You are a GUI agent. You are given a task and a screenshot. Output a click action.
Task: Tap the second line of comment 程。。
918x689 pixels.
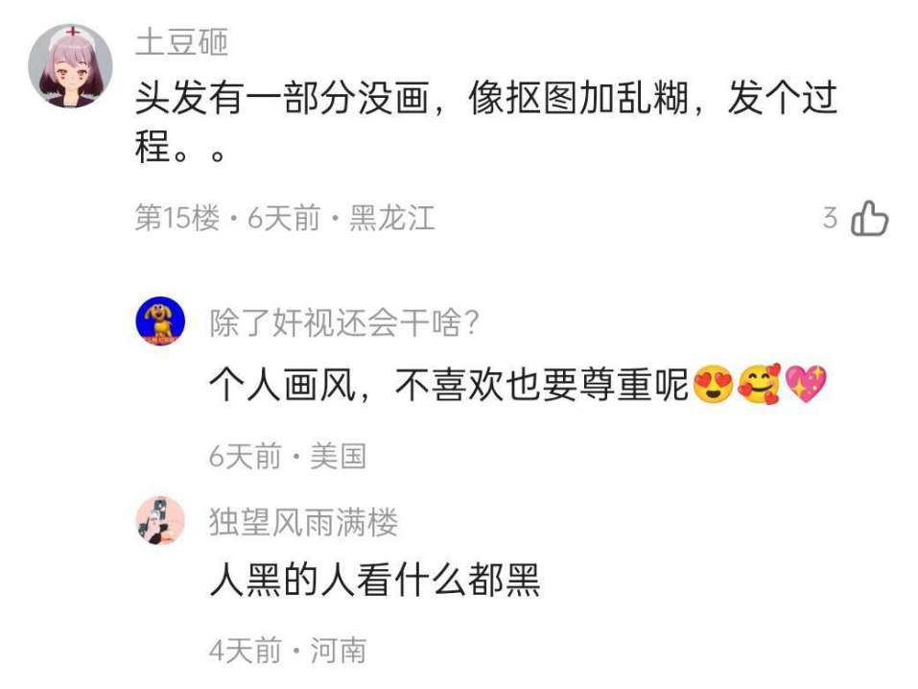180,147
